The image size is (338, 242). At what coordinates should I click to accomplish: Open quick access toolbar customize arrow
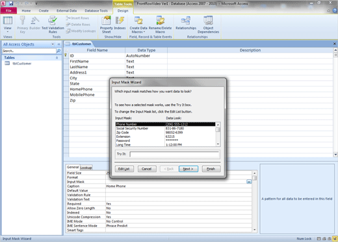(36, 3)
